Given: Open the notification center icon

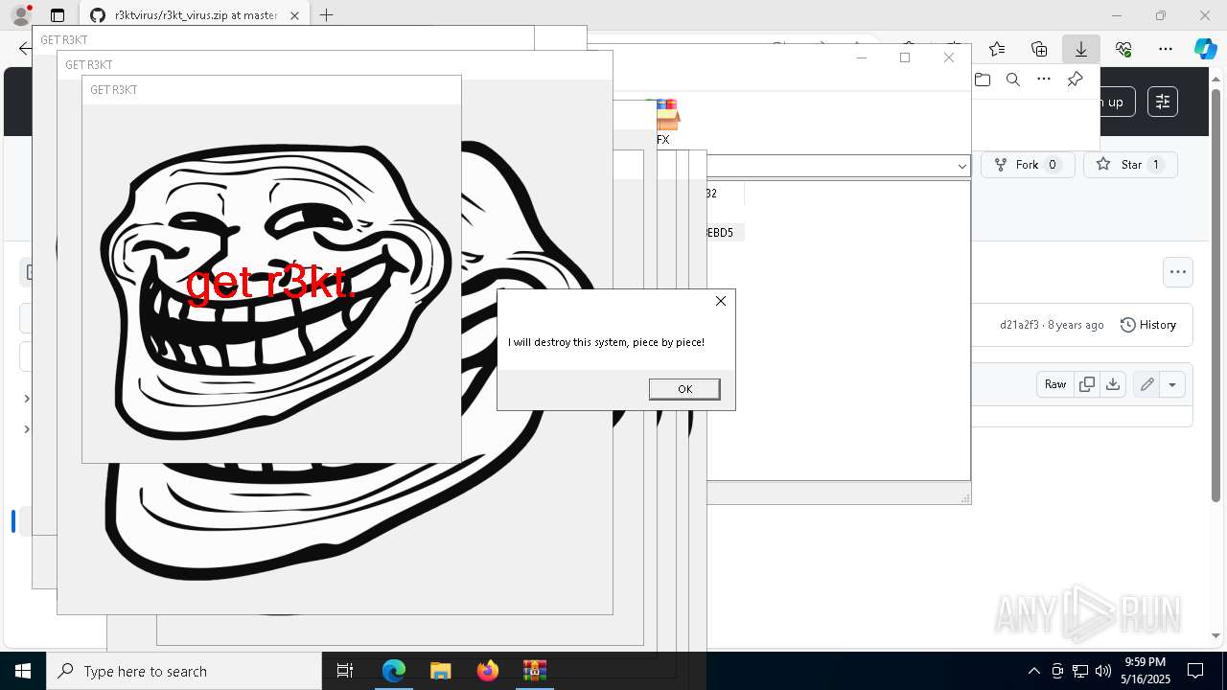Looking at the screenshot, I should (1195, 671).
